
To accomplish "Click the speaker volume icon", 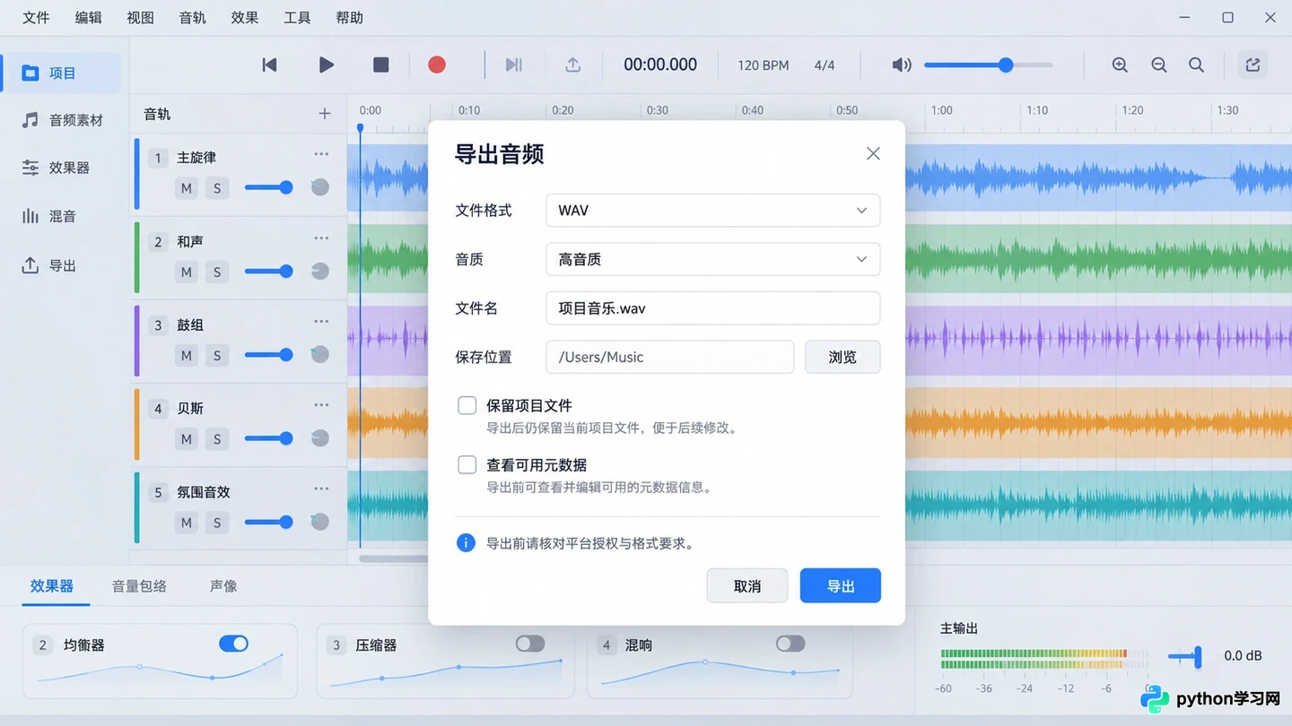I will (902, 65).
